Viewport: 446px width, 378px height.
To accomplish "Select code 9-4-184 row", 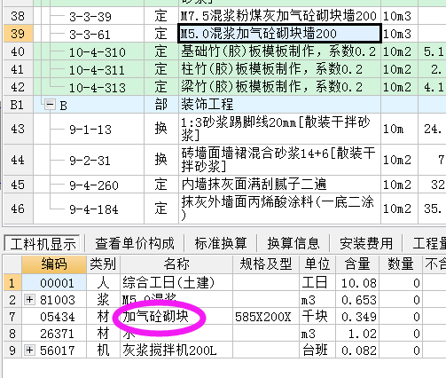I will (x=94, y=209).
